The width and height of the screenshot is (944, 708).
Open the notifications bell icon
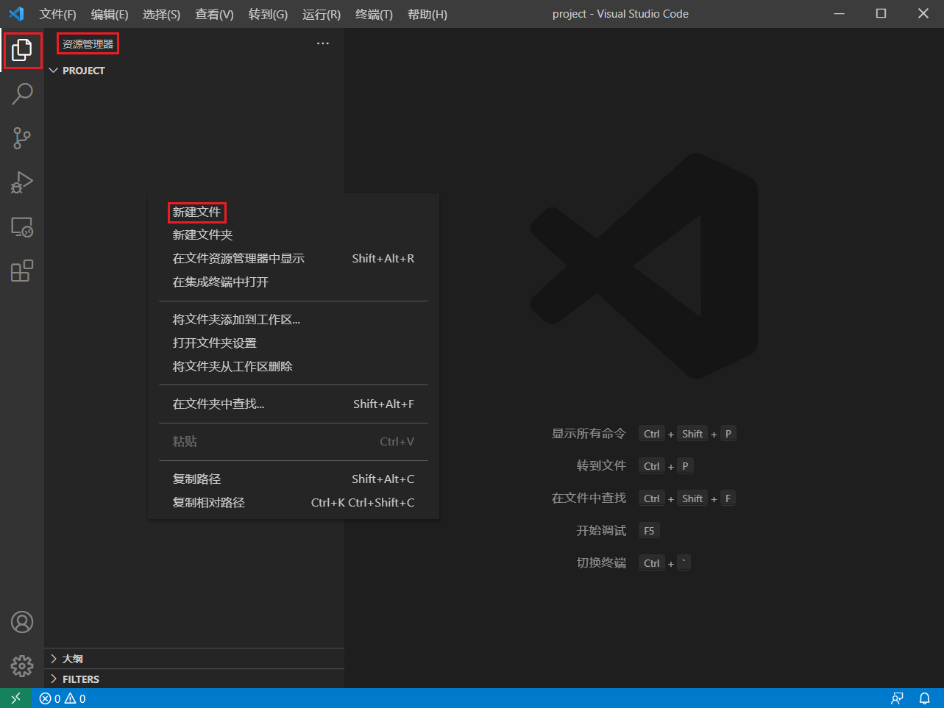pos(925,698)
